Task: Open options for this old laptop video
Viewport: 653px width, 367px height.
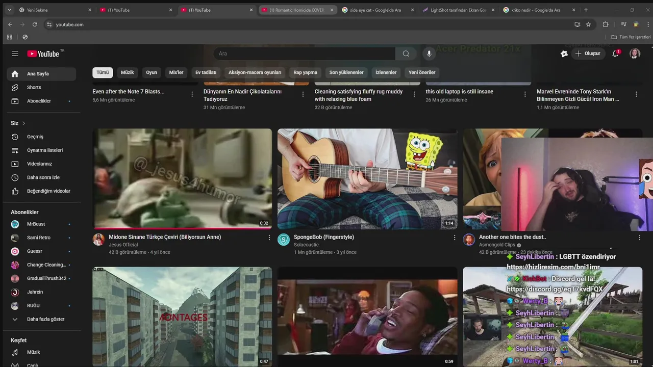Action: [525, 94]
